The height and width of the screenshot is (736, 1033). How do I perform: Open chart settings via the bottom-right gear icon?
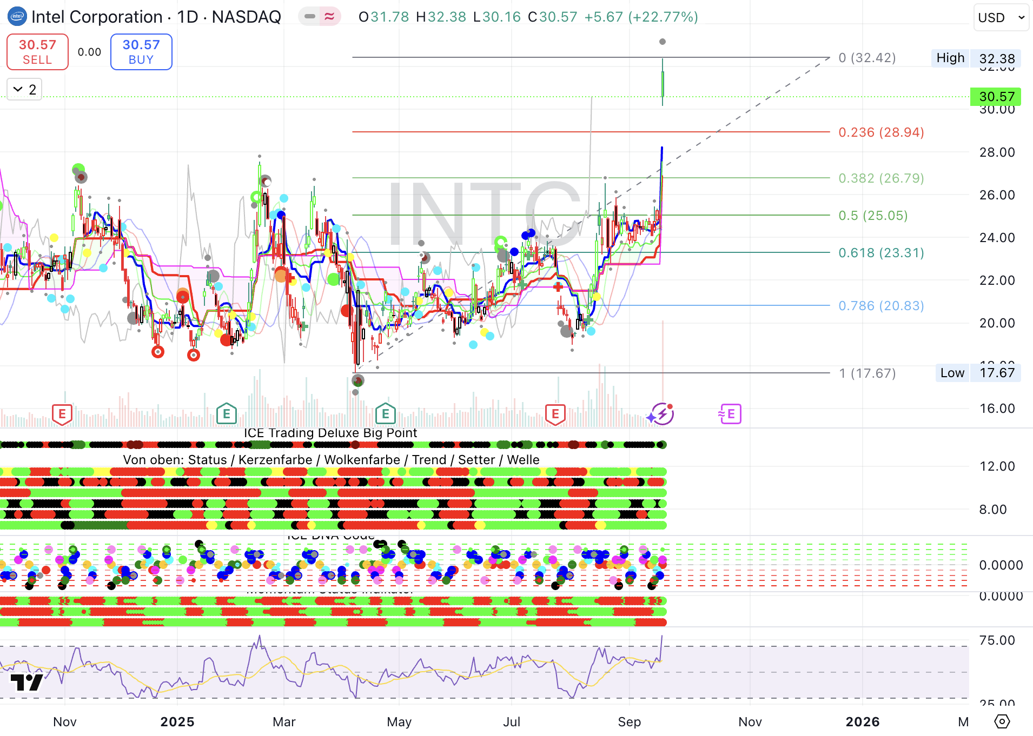[x=1002, y=721]
